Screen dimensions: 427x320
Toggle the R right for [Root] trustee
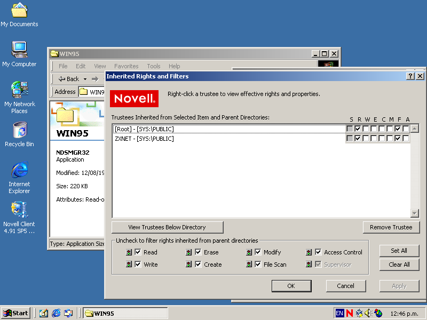(x=358, y=129)
